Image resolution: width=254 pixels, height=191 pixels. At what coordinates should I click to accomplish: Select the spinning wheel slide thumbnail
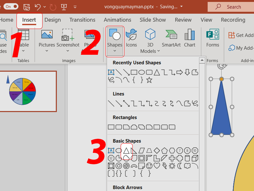[x=28, y=91]
